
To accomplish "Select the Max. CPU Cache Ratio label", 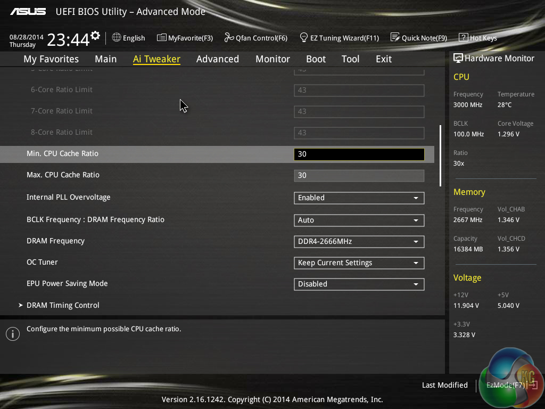I will [63, 175].
